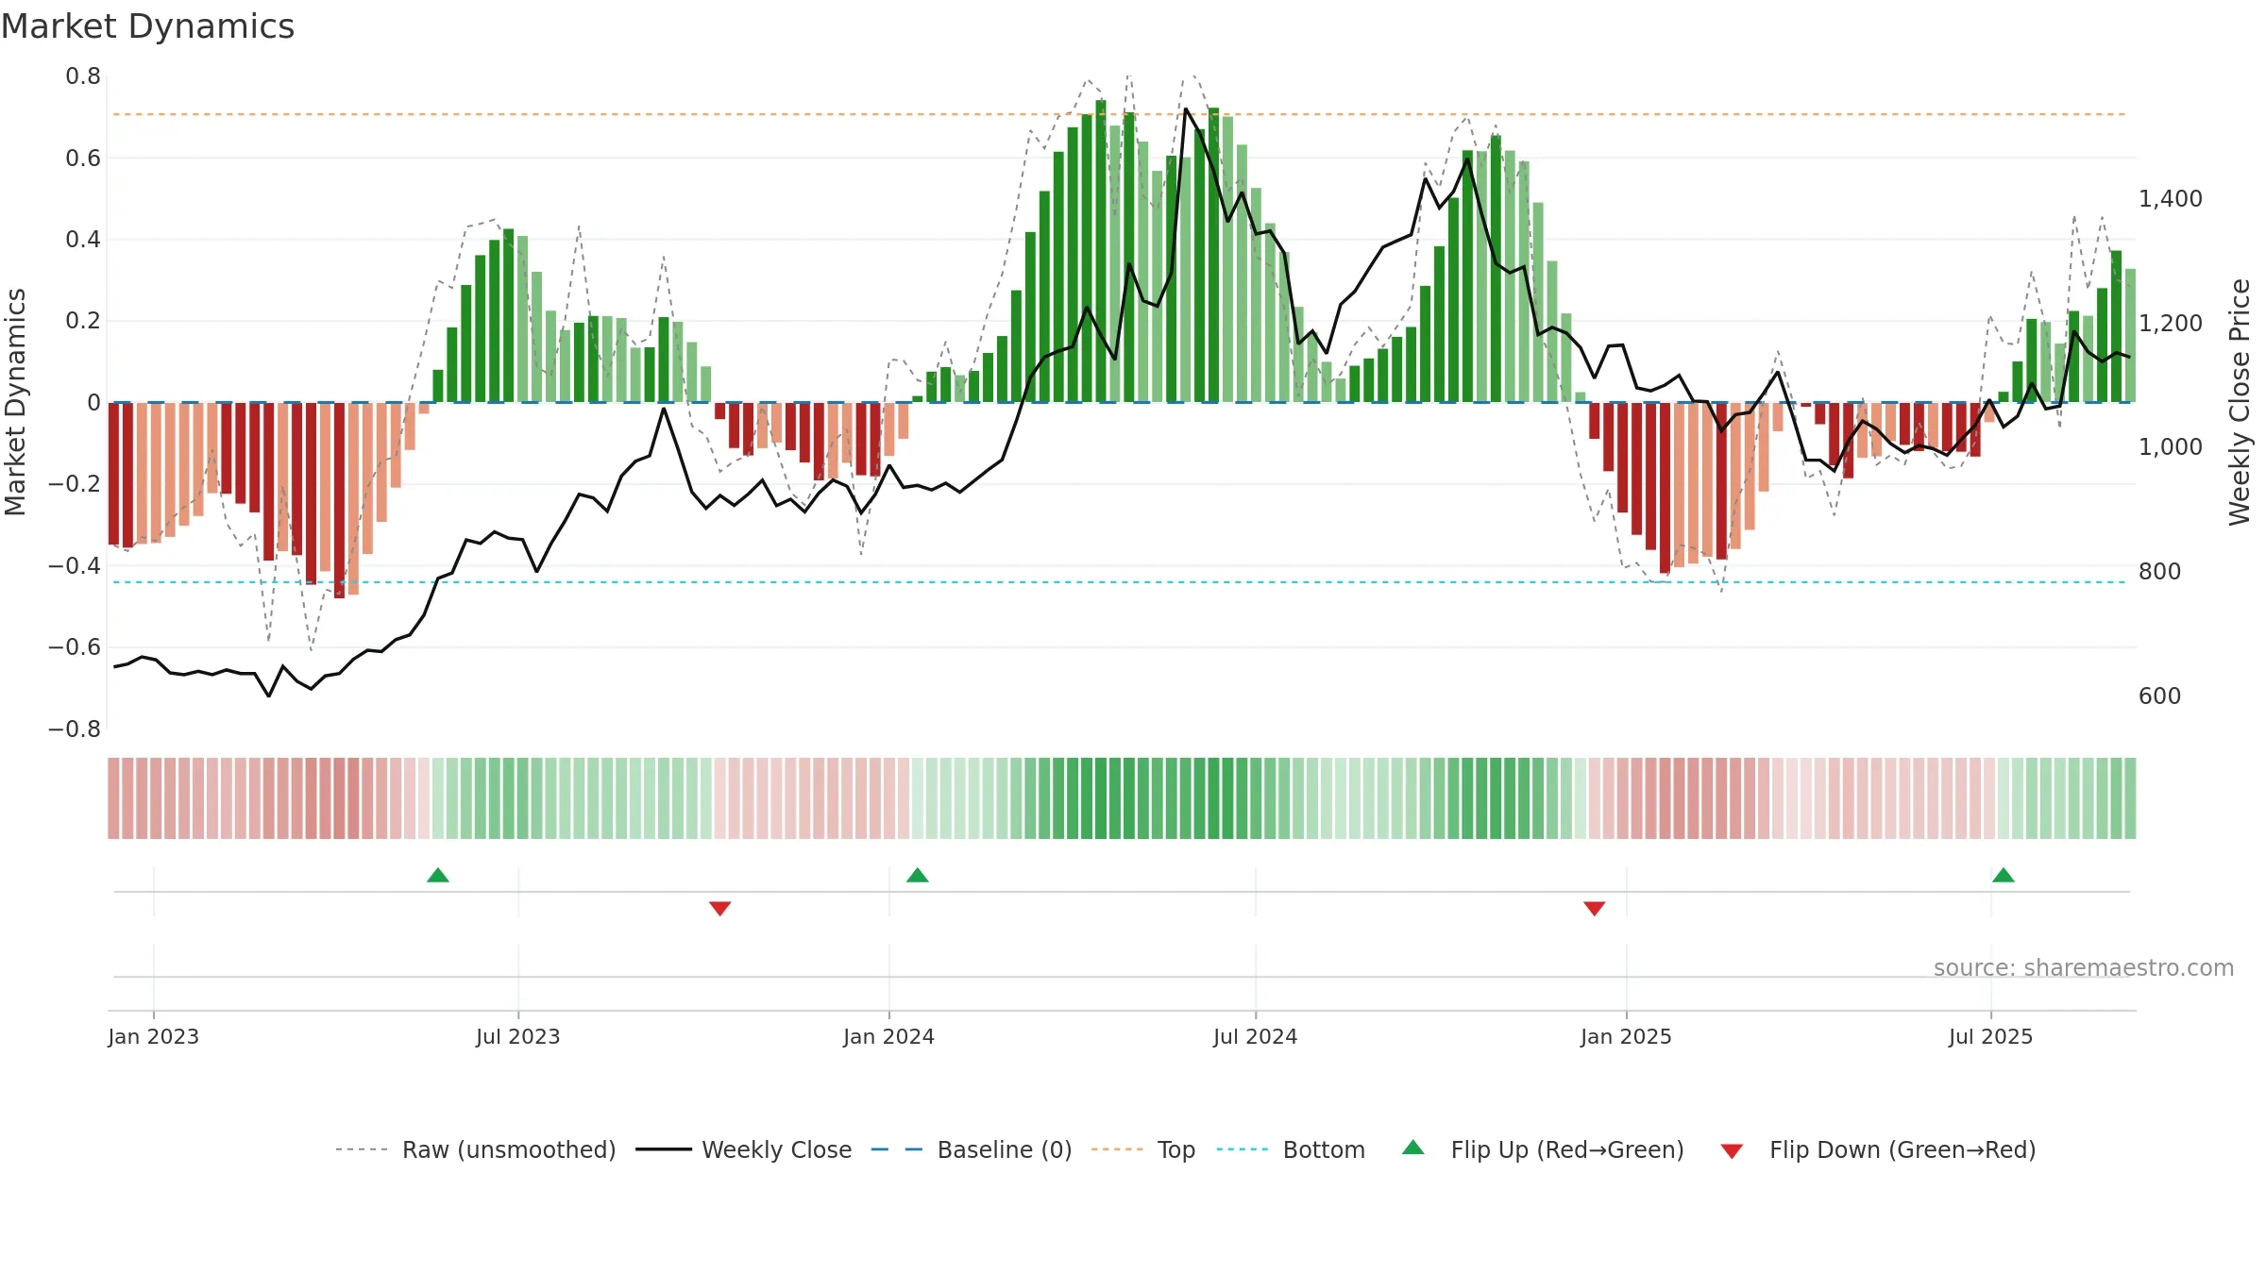2266x1274 pixels.
Task: Toggle the Weekly Close legend entry
Action: click(744, 1149)
